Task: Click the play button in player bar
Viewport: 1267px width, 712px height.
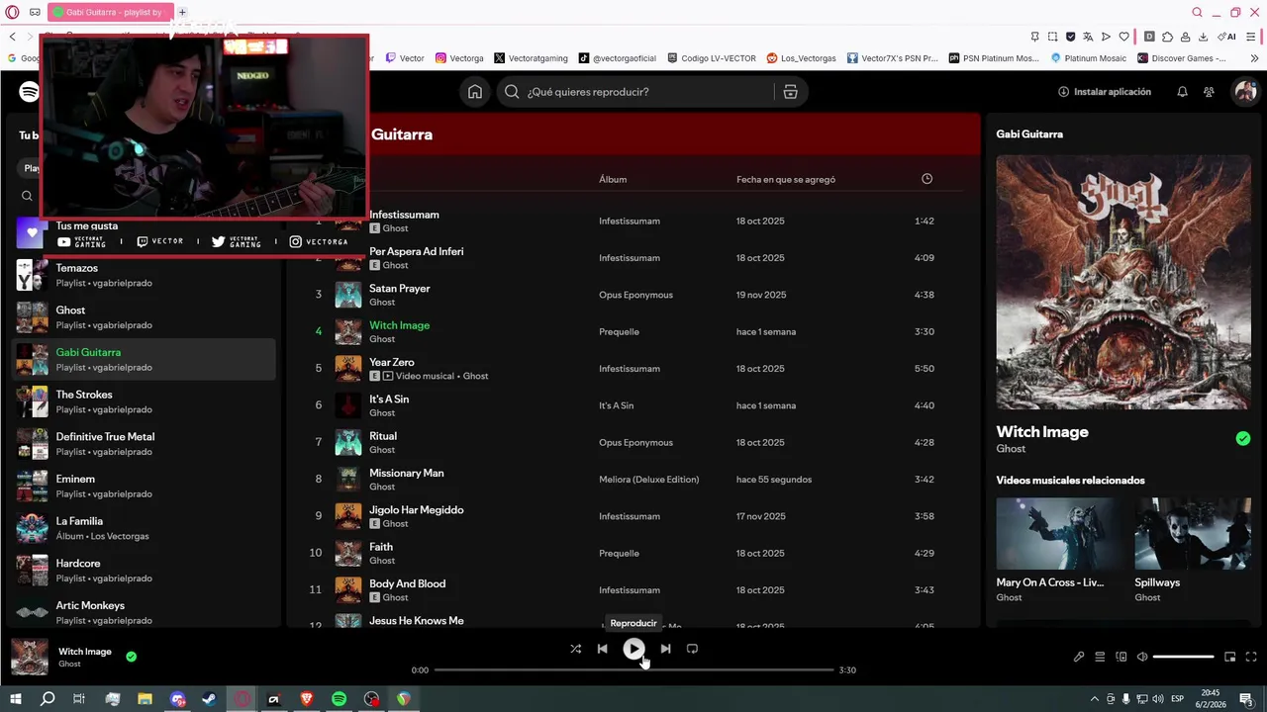Action: 633,649
